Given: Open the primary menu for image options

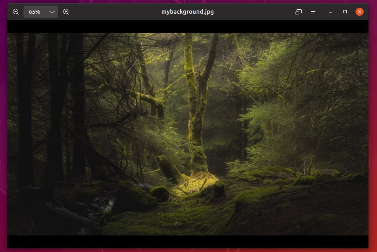Looking at the screenshot, I should tap(313, 12).
